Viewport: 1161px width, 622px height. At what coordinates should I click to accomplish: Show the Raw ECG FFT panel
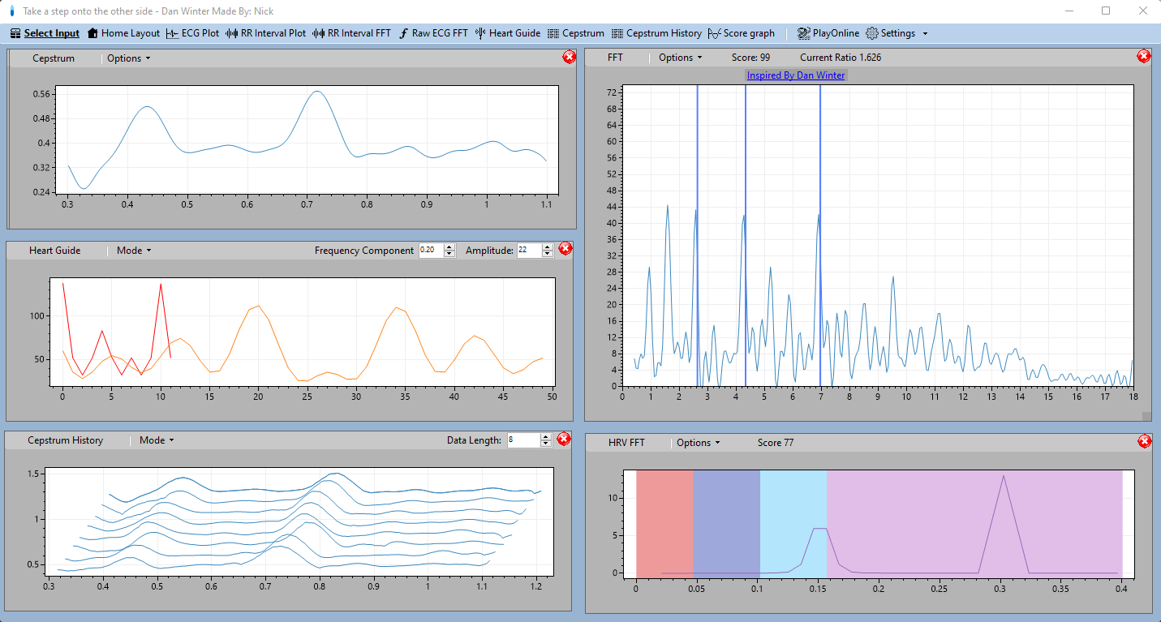[x=433, y=33]
